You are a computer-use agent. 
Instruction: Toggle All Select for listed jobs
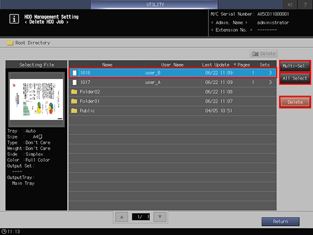click(295, 78)
